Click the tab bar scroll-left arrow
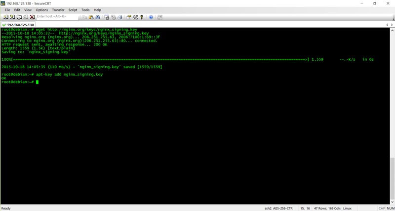 [x=387, y=25]
